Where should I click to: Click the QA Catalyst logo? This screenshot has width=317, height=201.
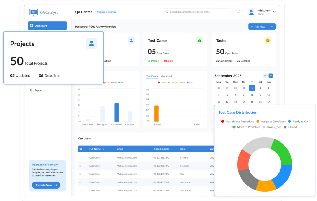[x=43, y=12]
